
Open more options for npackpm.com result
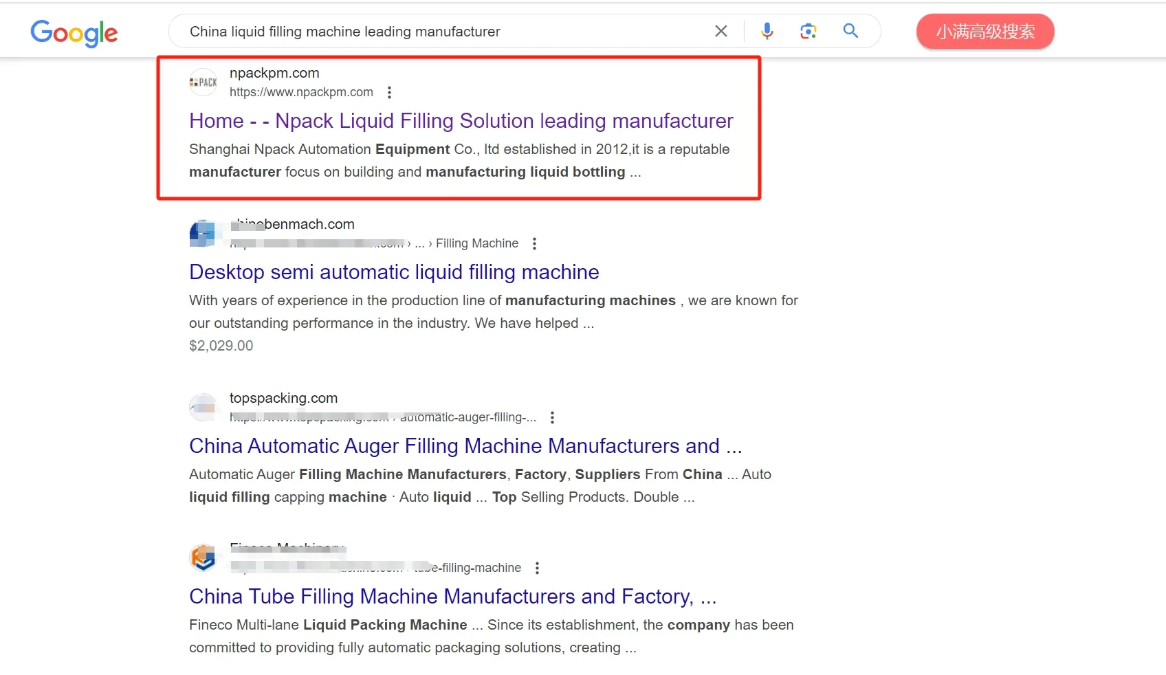click(389, 92)
